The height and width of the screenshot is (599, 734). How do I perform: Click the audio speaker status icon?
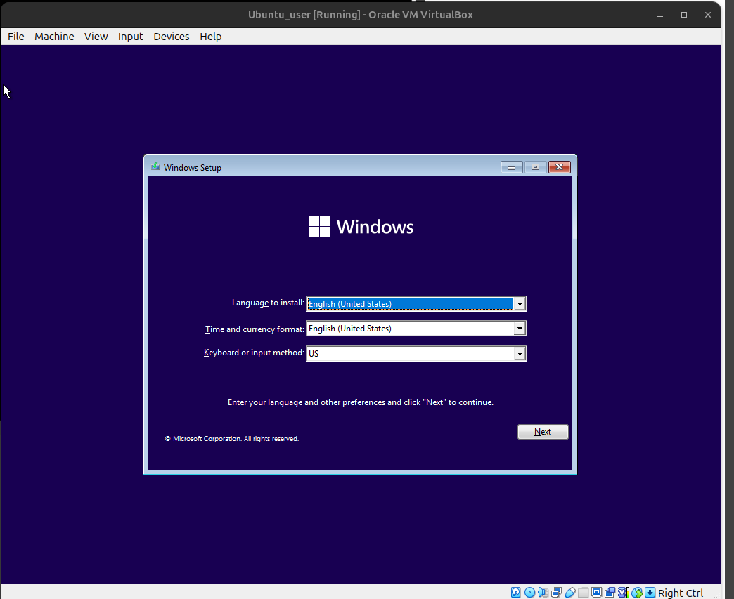pyautogui.click(x=543, y=593)
